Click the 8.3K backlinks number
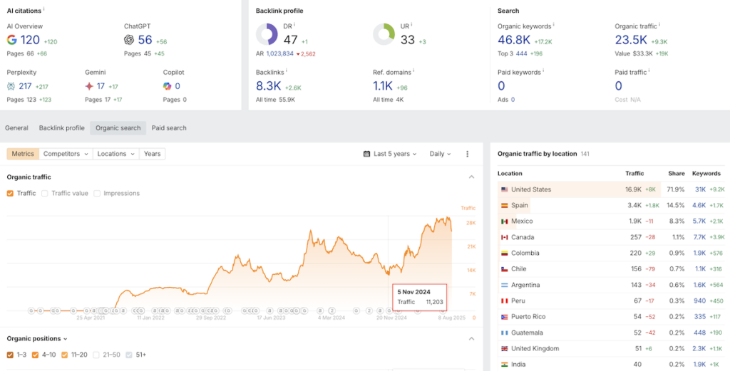 pyautogui.click(x=269, y=86)
